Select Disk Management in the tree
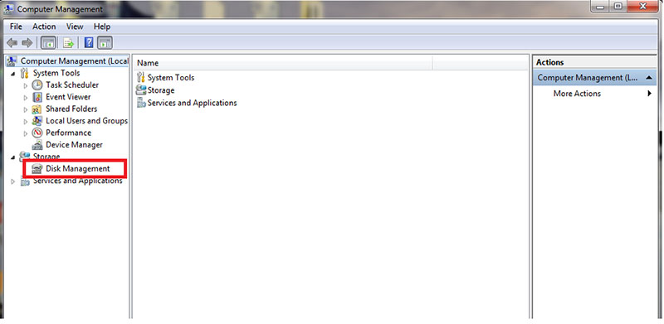 (x=78, y=169)
